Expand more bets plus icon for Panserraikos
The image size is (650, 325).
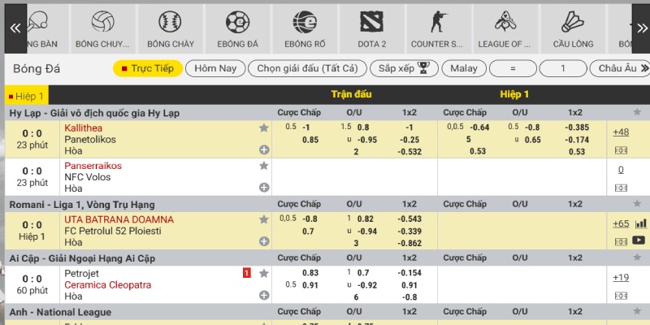(x=263, y=188)
